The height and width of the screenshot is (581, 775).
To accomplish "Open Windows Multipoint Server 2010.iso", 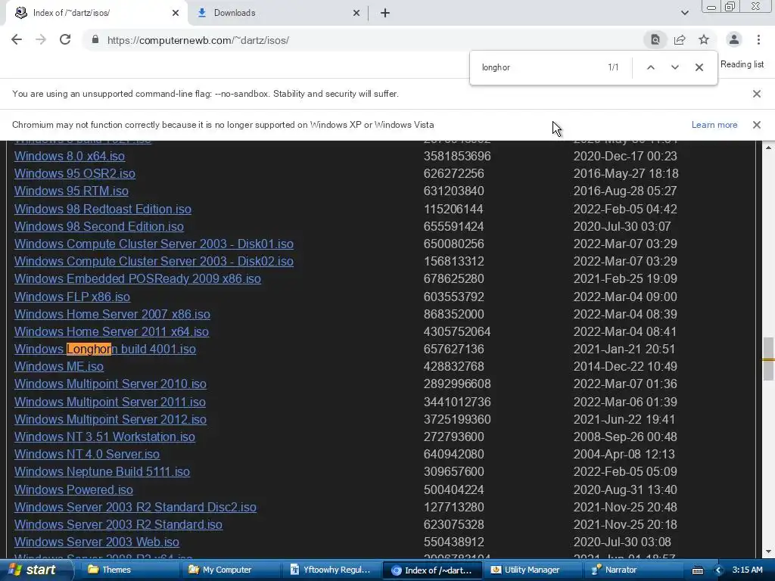I will click(110, 384).
